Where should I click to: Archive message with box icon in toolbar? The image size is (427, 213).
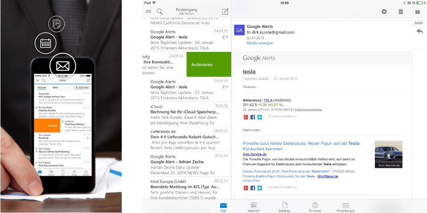point(418,12)
